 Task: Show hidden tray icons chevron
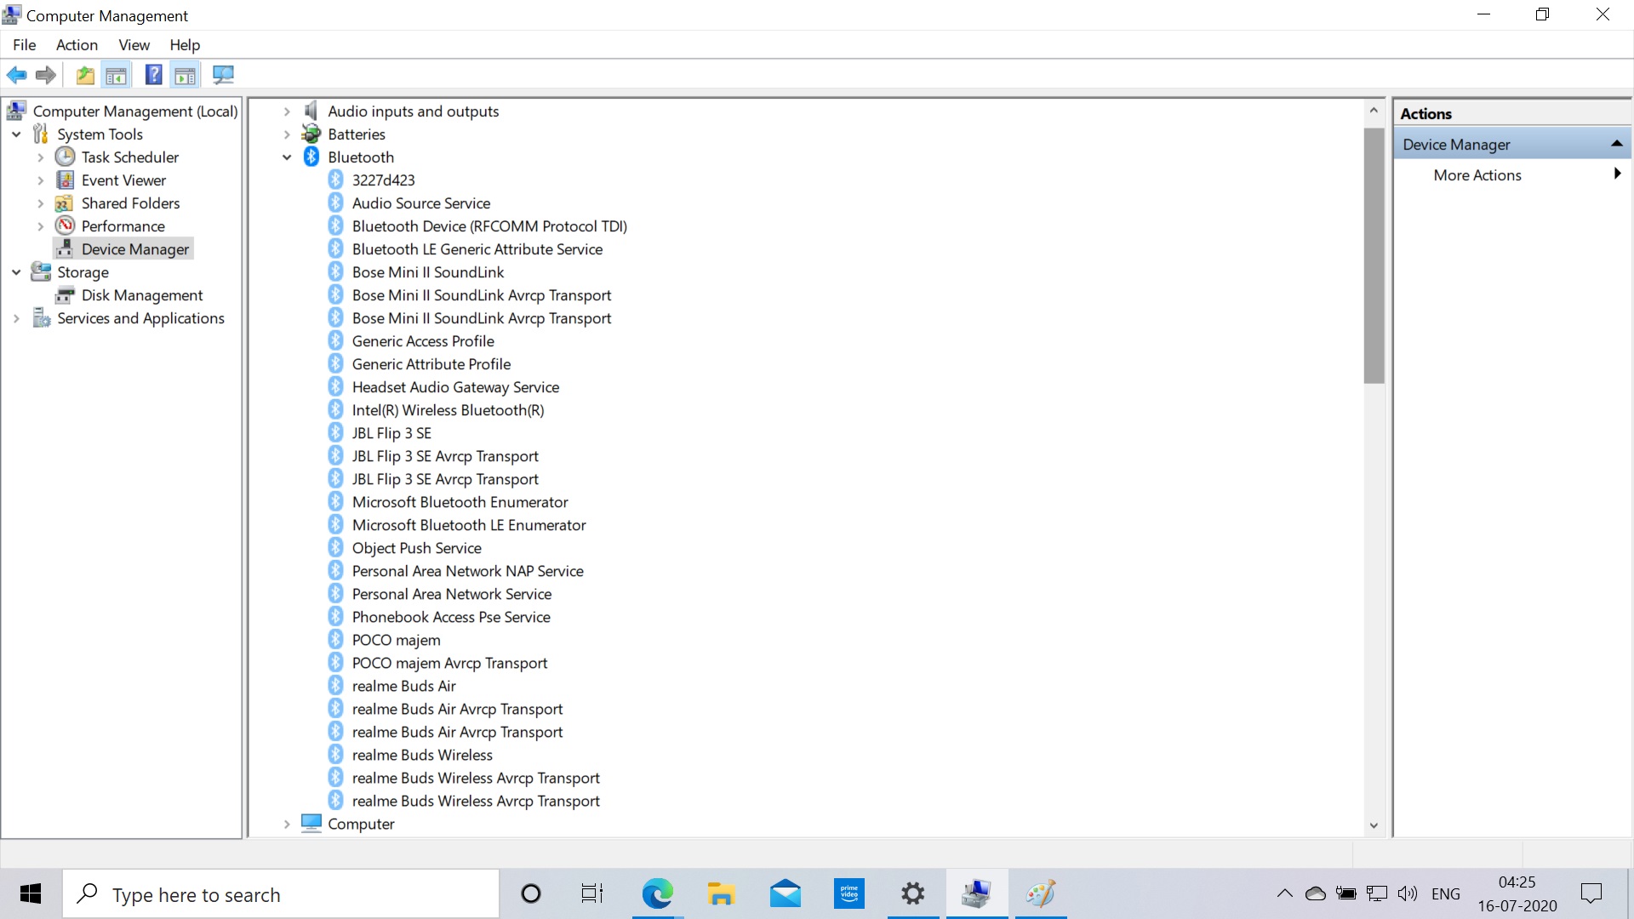[1284, 893]
